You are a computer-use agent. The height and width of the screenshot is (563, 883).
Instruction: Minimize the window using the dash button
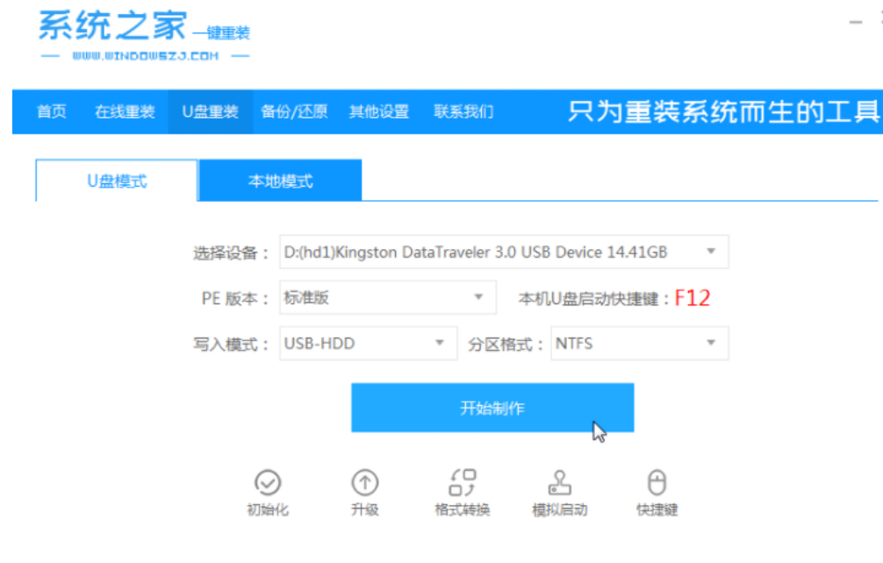pyautogui.click(x=856, y=21)
